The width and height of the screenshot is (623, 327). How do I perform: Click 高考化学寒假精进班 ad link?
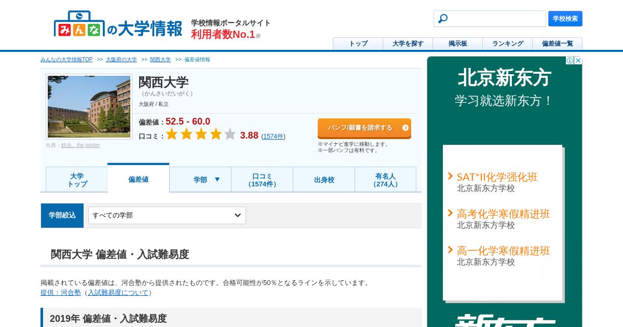(503, 214)
